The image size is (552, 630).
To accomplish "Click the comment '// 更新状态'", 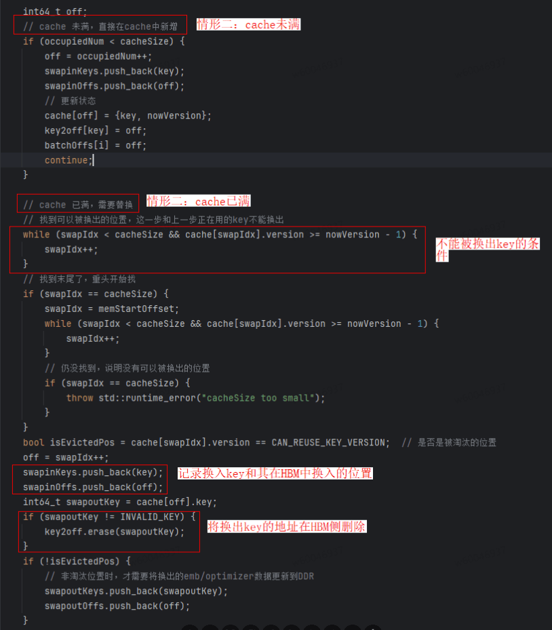I will (71, 101).
